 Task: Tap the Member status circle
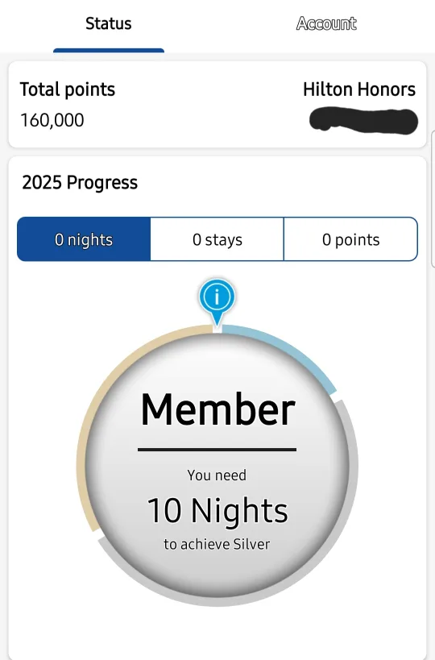pos(217,465)
